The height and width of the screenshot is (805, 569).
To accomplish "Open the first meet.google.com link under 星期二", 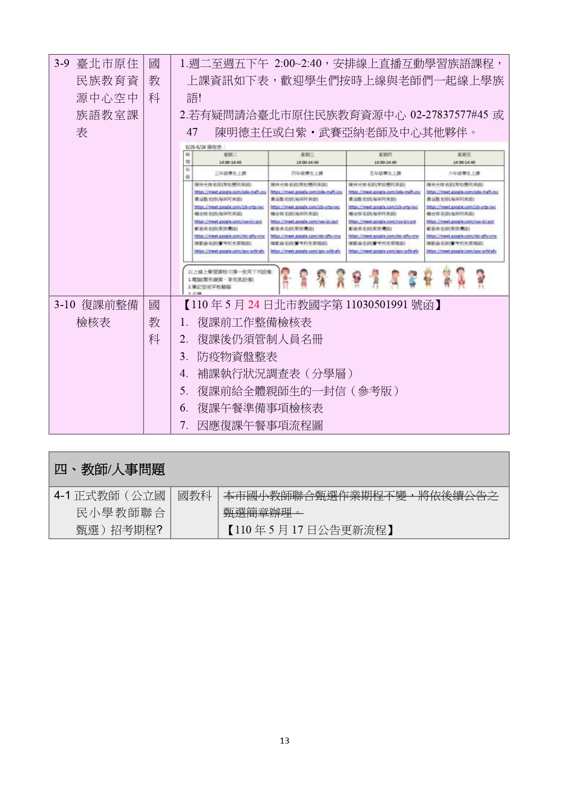I will click(x=230, y=192).
